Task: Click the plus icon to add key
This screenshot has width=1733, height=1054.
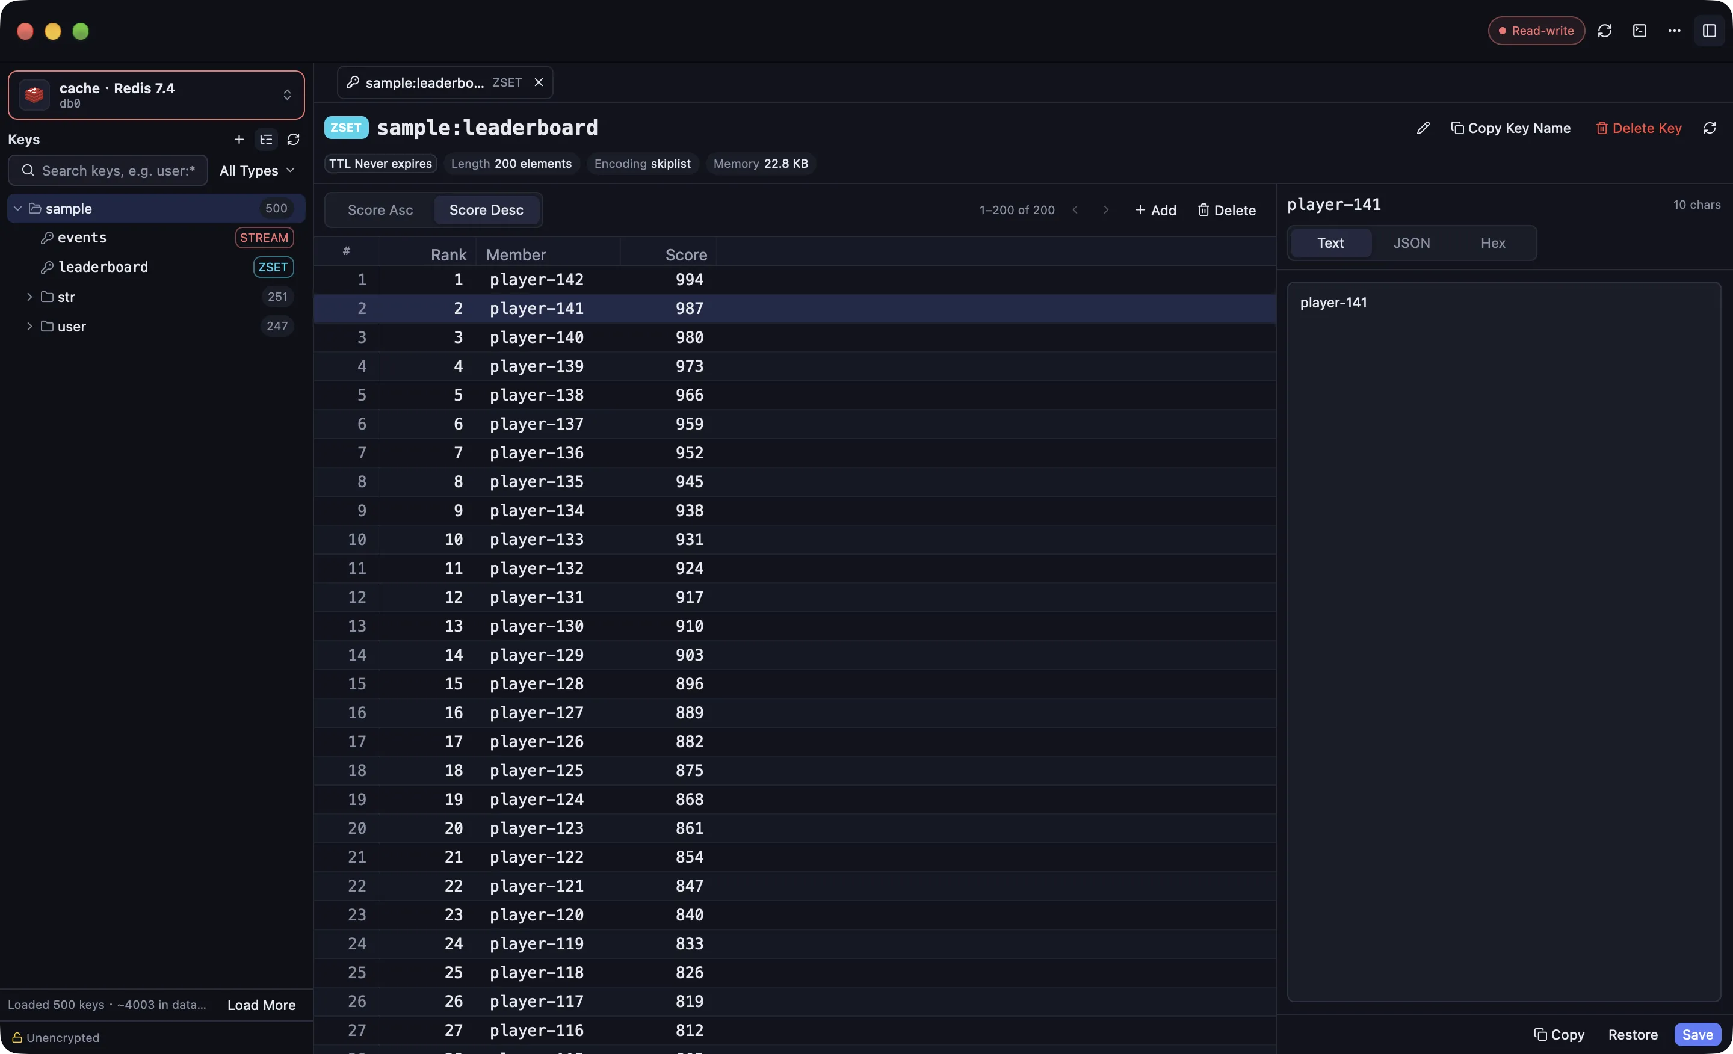Action: tap(239, 139)
